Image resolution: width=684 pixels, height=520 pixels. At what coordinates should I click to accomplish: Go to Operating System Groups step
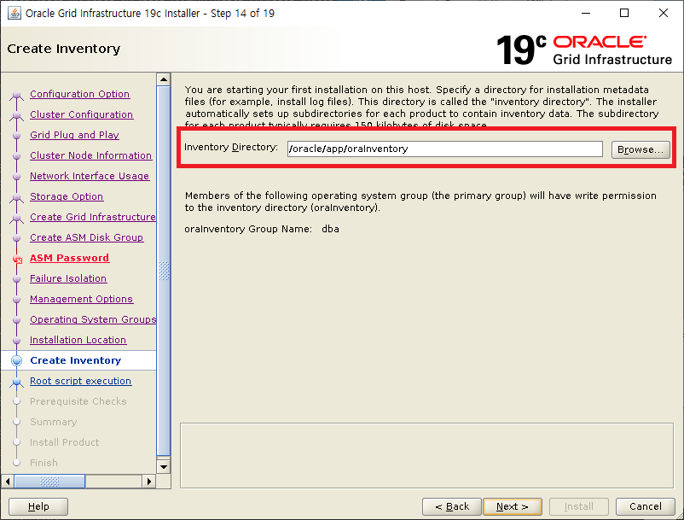(x=92, y=319)
